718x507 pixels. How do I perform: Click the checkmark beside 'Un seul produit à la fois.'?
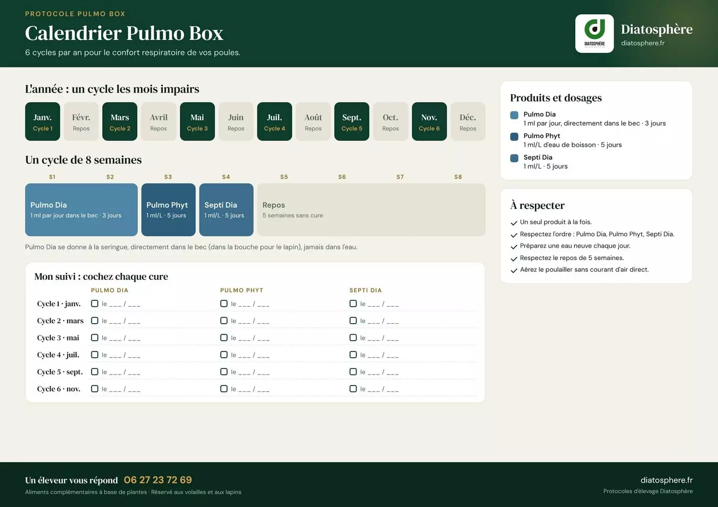click(514, 223)
